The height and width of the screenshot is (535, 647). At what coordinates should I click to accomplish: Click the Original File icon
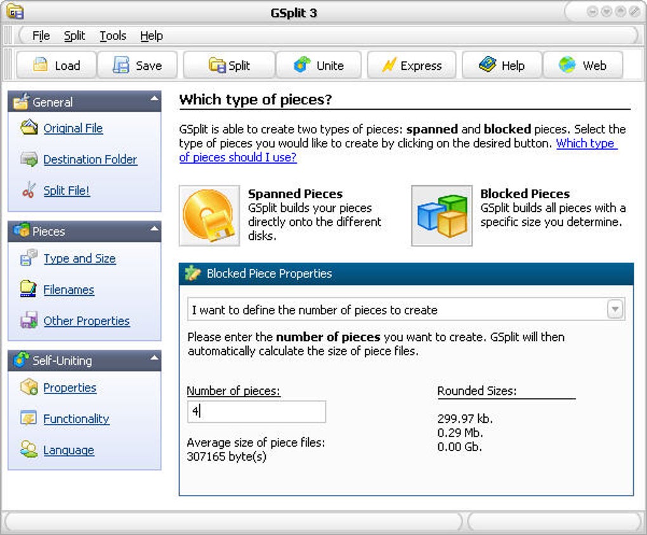click(29, 128)
